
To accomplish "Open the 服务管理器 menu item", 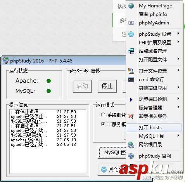I will (154, 107).
